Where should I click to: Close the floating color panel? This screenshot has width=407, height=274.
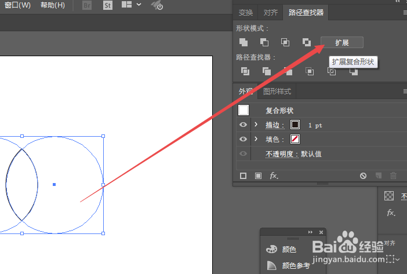[x=321, y=232]
